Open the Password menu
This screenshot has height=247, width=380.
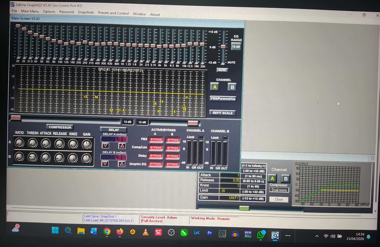[x=66, y=12]
